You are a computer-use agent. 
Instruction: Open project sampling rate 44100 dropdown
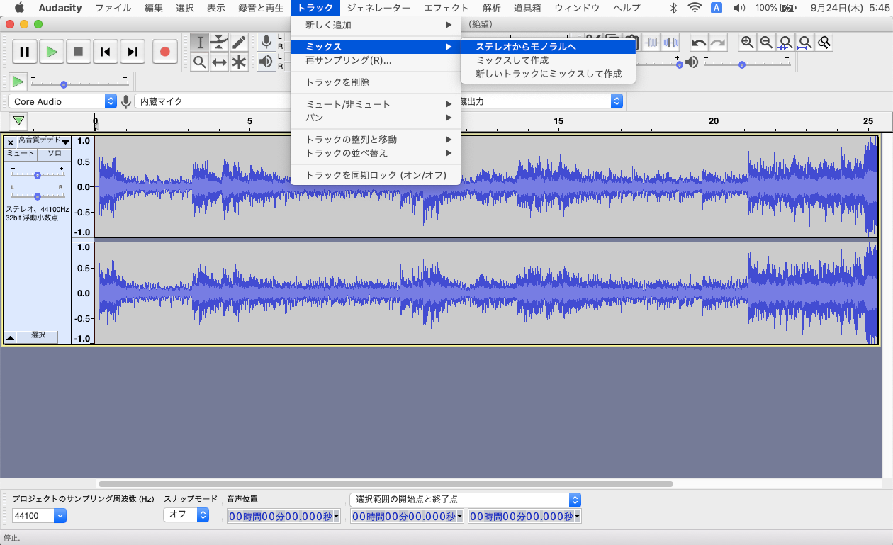[39, 516]
